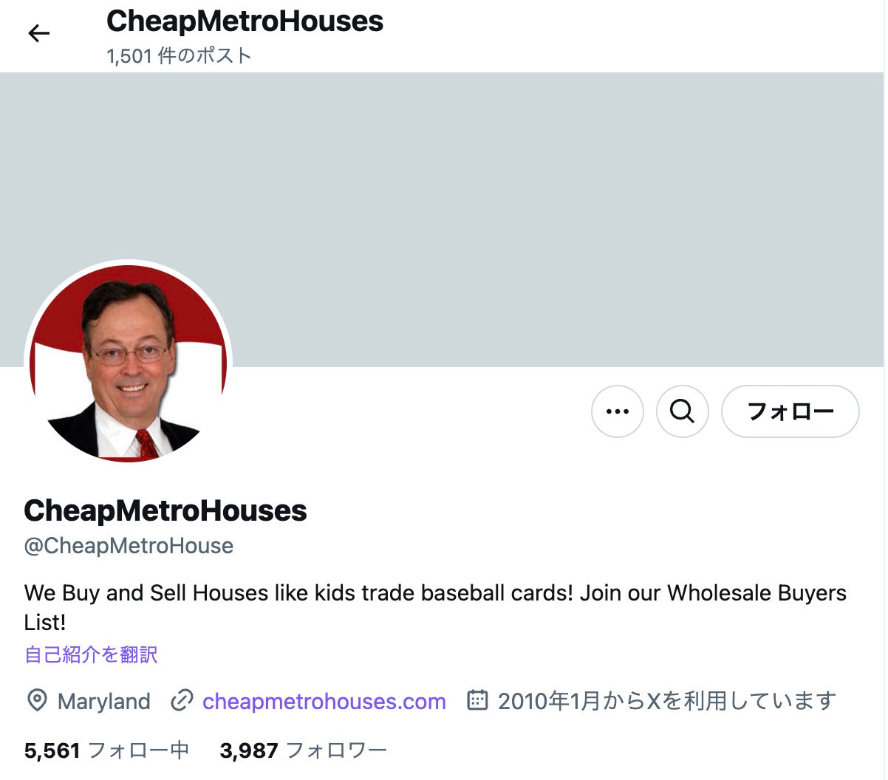Click the 1,501 件のポスト post count
Image resolution: width=888 pixels, height=780 pixels.
click(179, 56)
